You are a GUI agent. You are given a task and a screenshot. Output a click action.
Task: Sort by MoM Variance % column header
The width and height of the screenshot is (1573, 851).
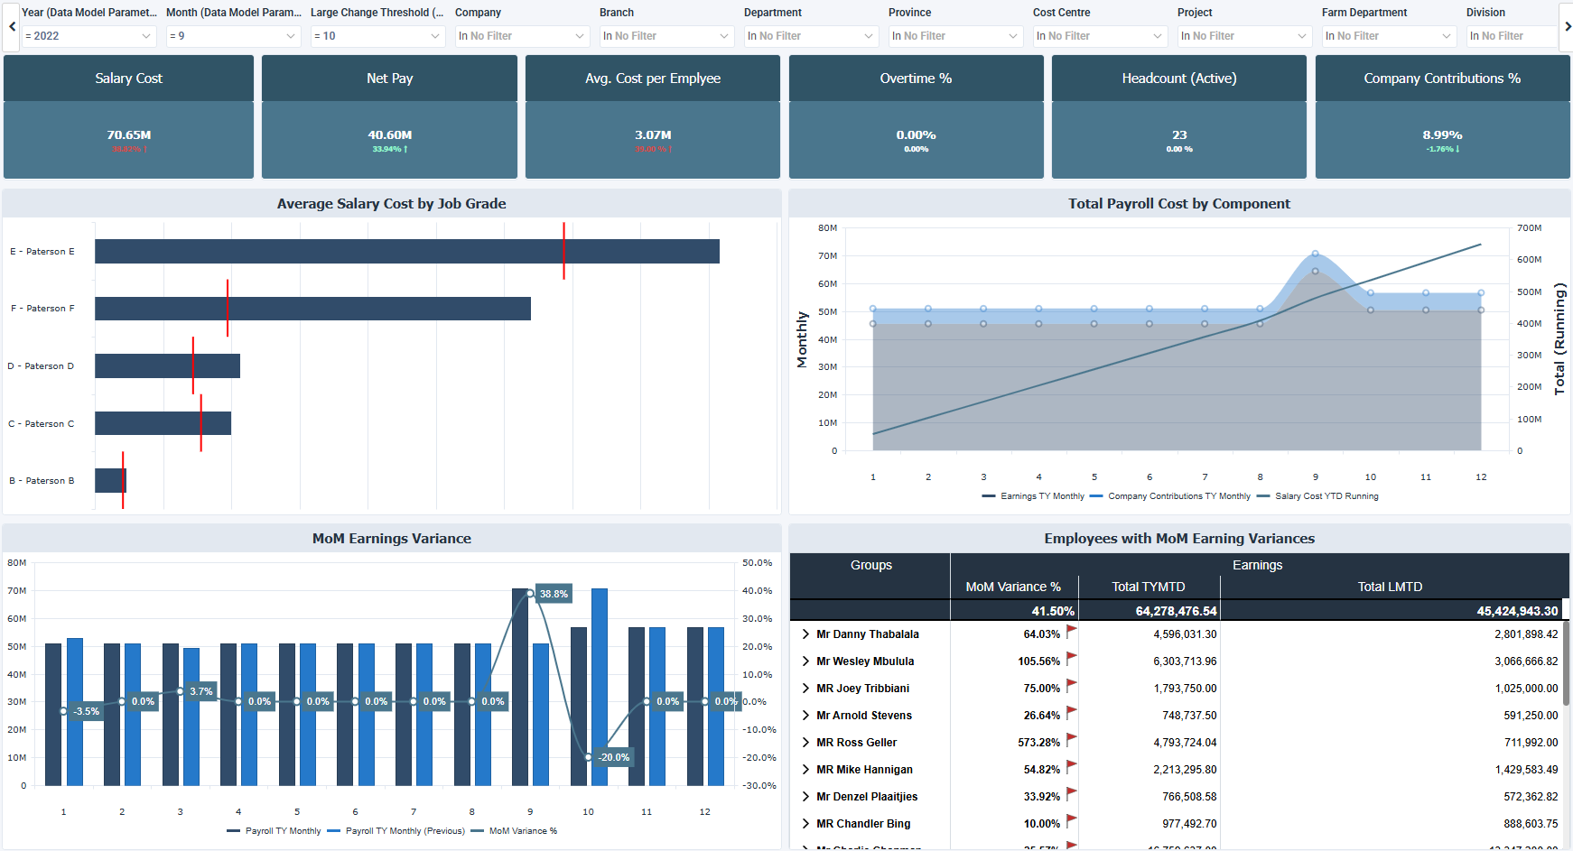click(1013, 587)
